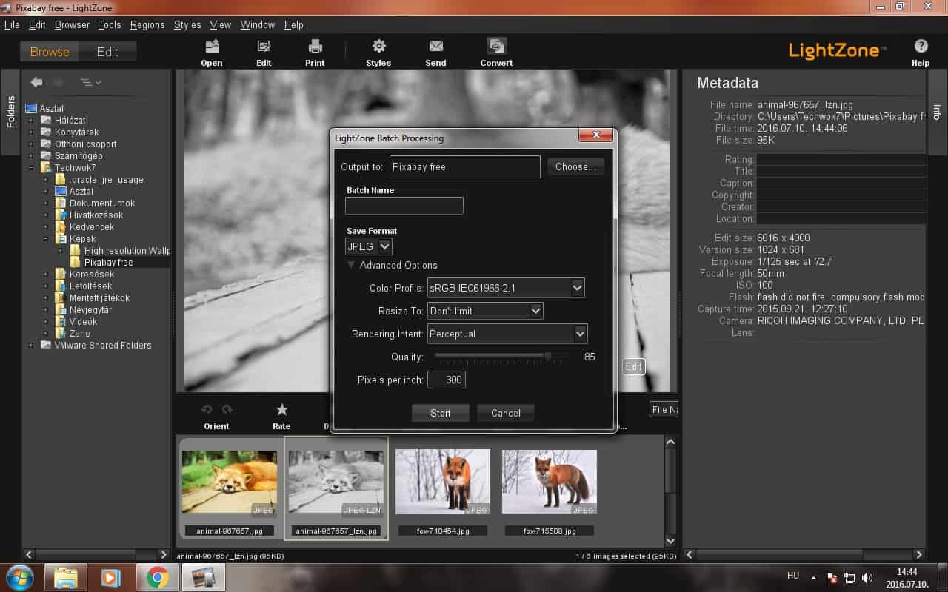Select the Letöltések folder
Screen dimensions: 948x592
(90, 286)
